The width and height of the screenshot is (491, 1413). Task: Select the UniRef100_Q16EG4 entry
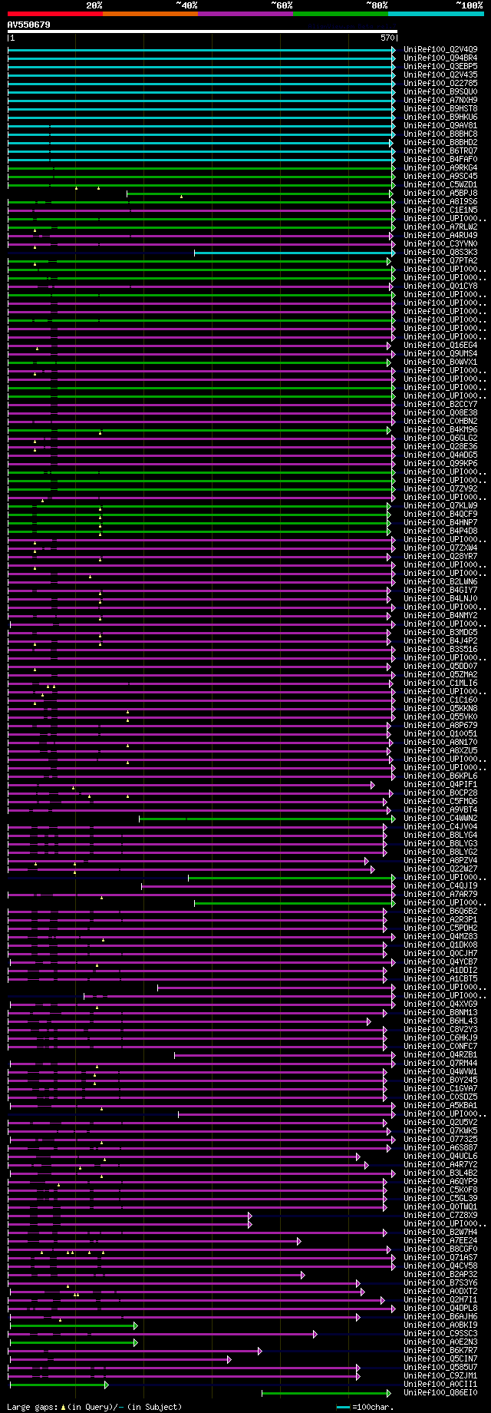tap(440, 345)
